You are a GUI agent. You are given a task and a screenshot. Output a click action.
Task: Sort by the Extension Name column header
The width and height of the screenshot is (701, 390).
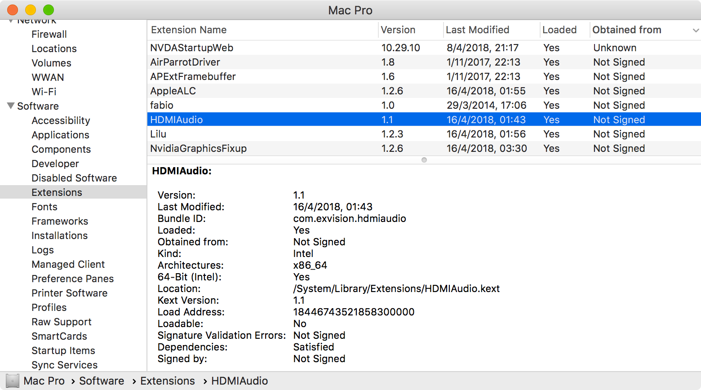[189, 30]
